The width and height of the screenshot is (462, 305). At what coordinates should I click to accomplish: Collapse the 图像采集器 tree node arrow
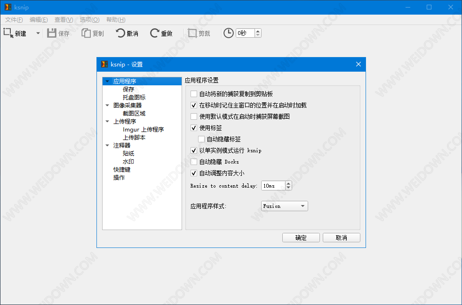coord(107,105)
